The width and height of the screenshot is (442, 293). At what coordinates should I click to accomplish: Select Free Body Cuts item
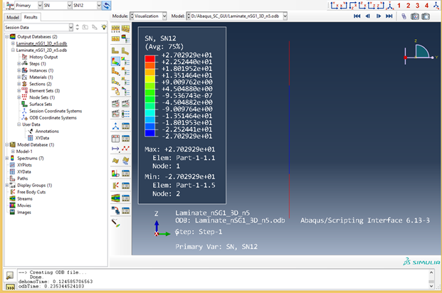31,192
